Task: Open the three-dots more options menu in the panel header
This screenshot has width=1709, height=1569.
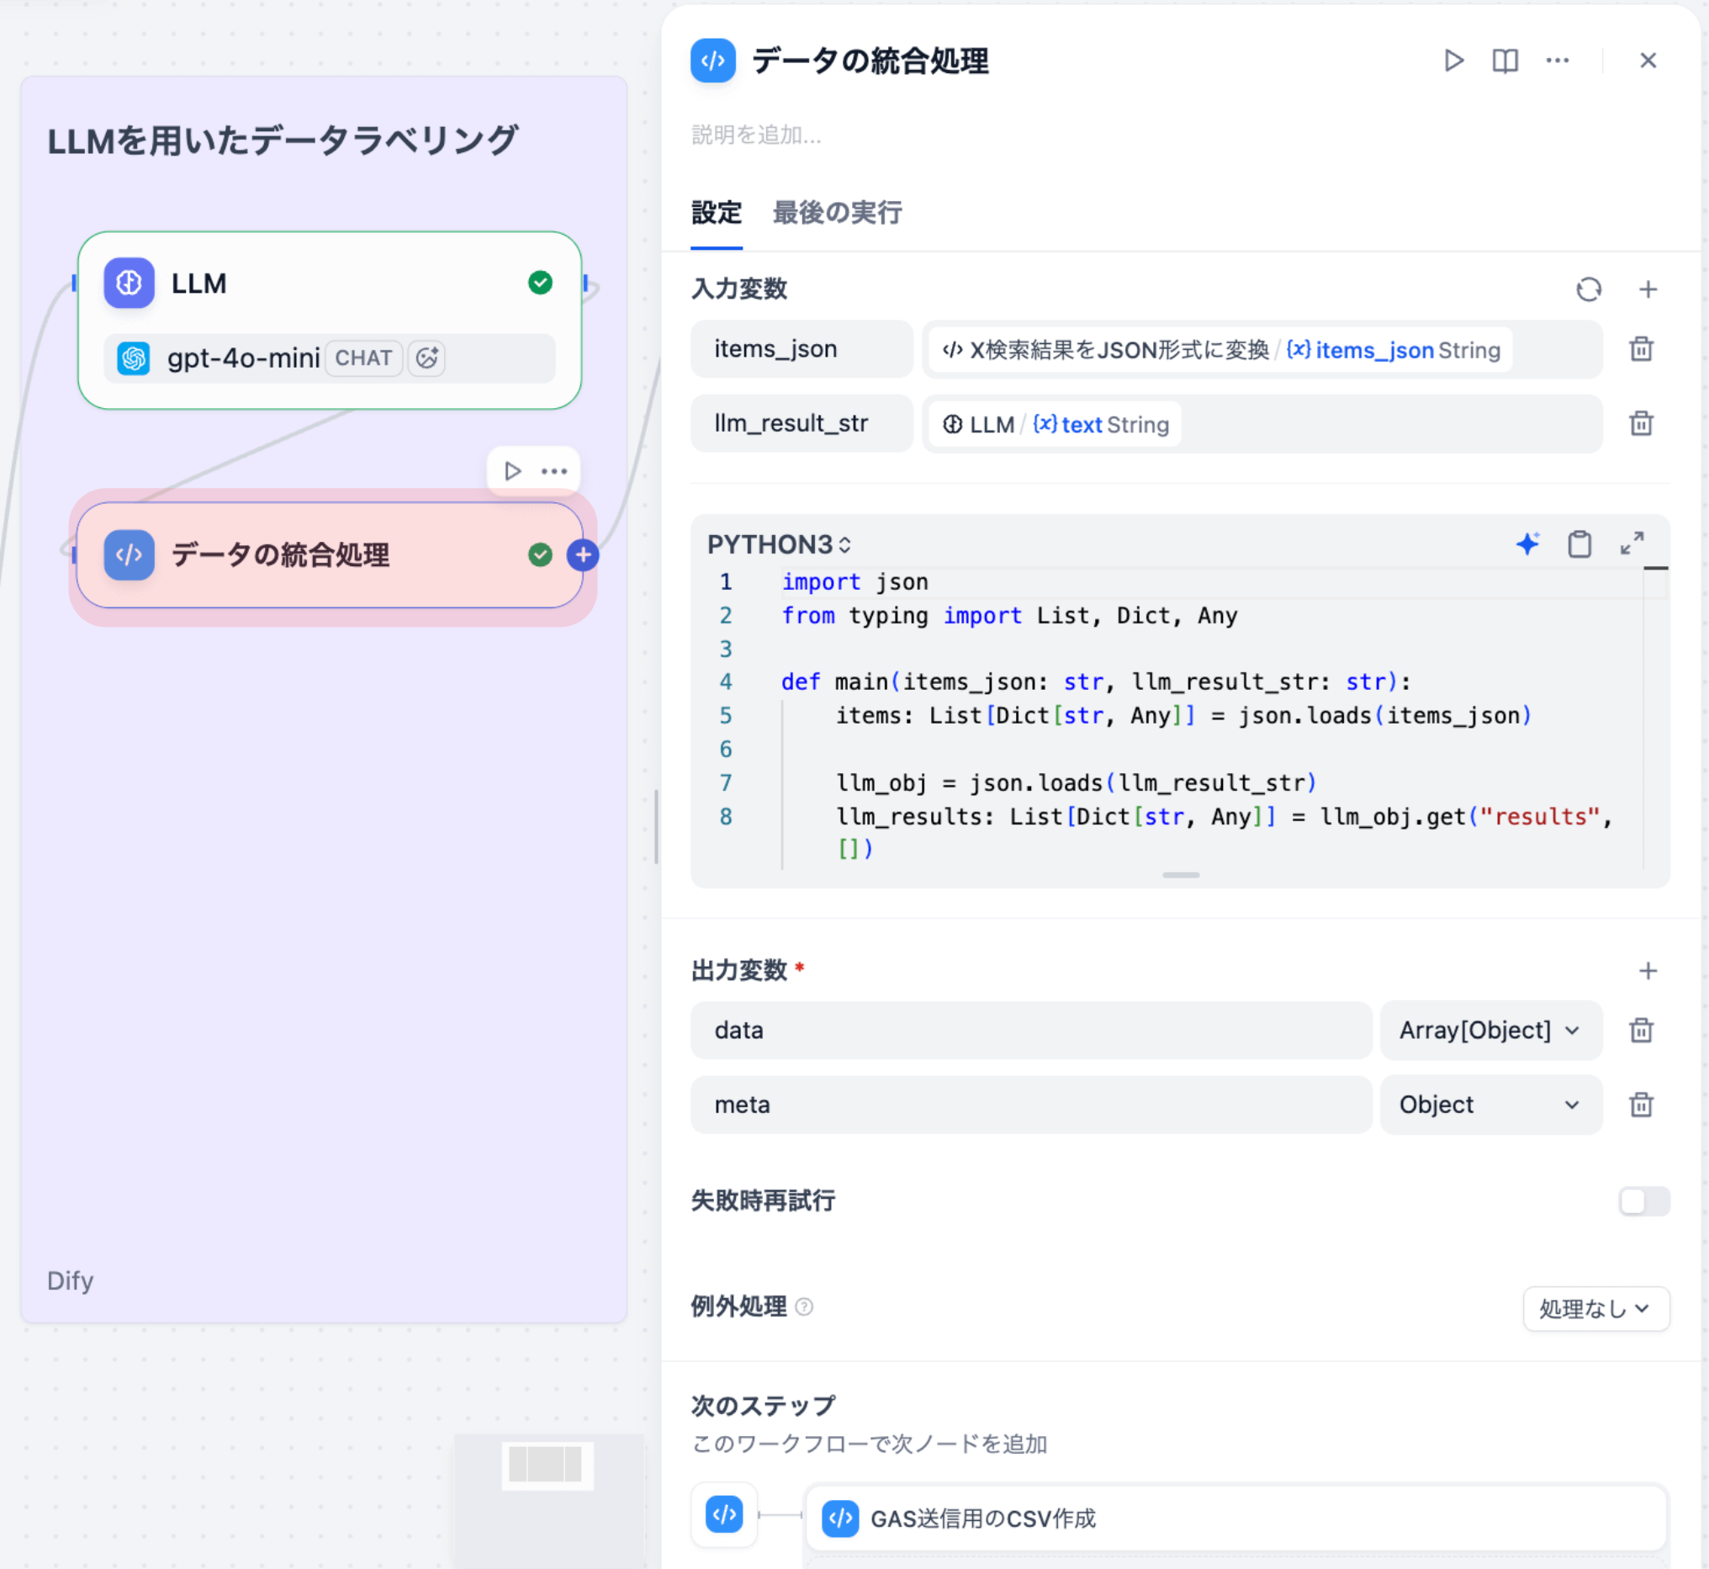Action: (x=1557, y=61)
